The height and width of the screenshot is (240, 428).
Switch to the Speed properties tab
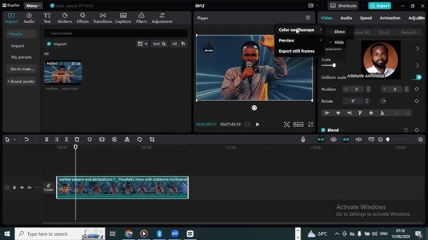pos(366,18)
